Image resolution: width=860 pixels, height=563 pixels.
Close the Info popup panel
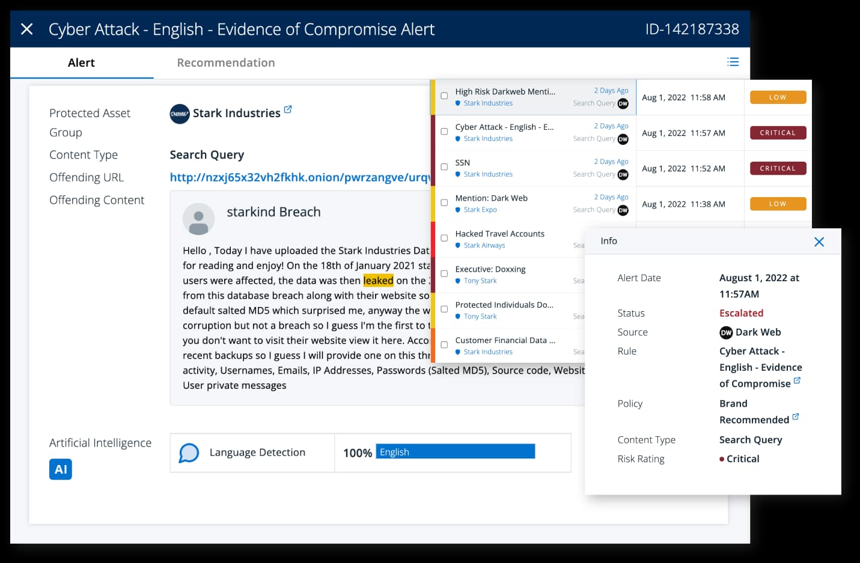point(819,242)
